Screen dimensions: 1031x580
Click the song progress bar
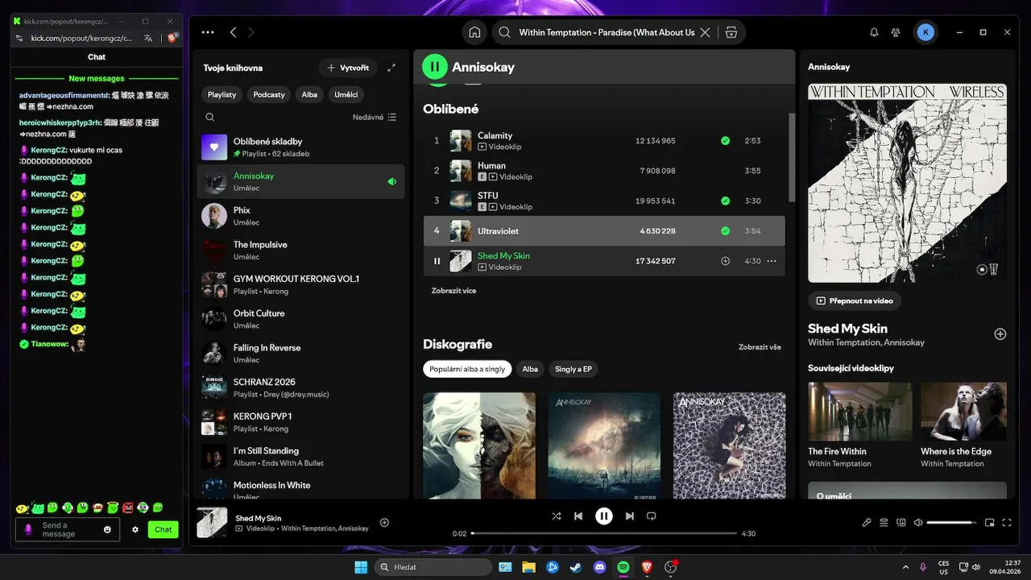604,533
